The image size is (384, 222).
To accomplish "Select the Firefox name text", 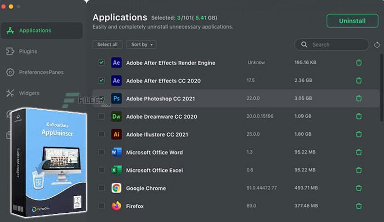I will pos(135,206).
